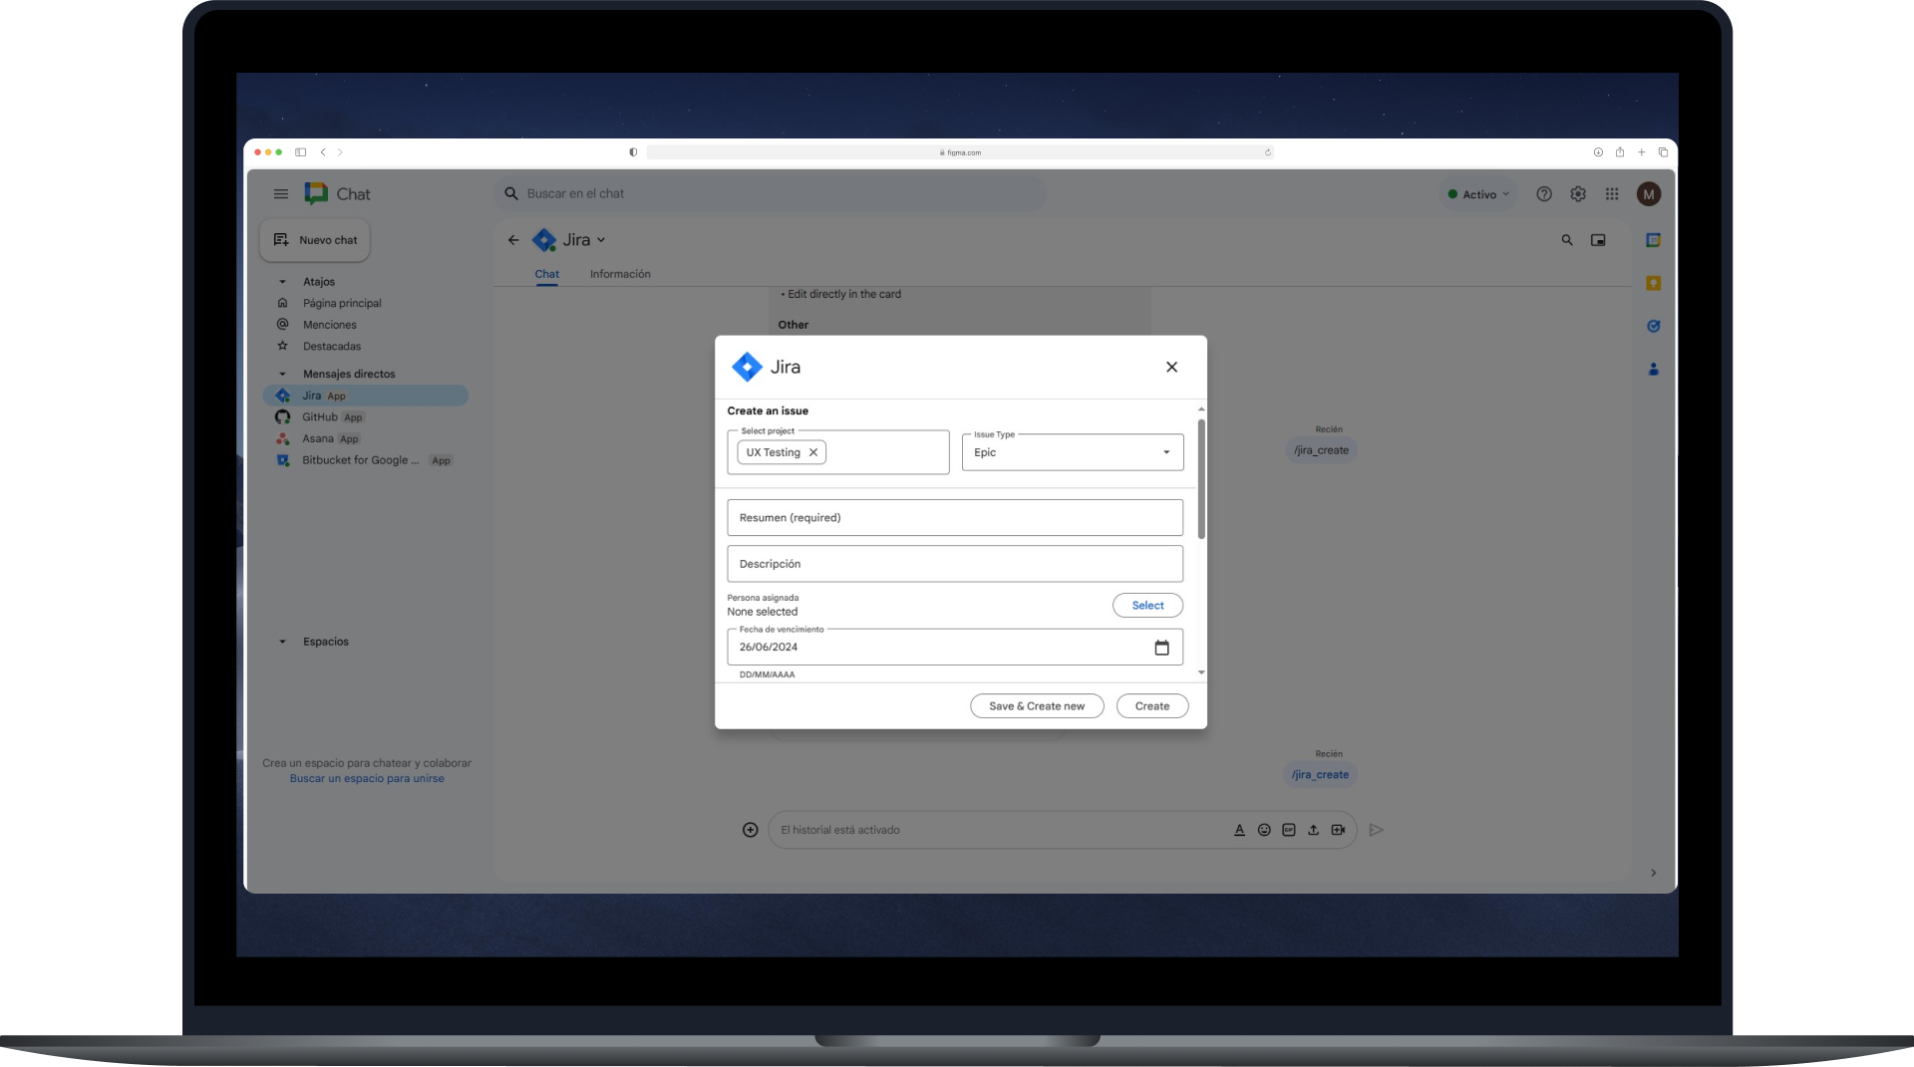Open the picture-in-picture chat window icon
Screen dimensions: 1914x1067
(1598, 240)
